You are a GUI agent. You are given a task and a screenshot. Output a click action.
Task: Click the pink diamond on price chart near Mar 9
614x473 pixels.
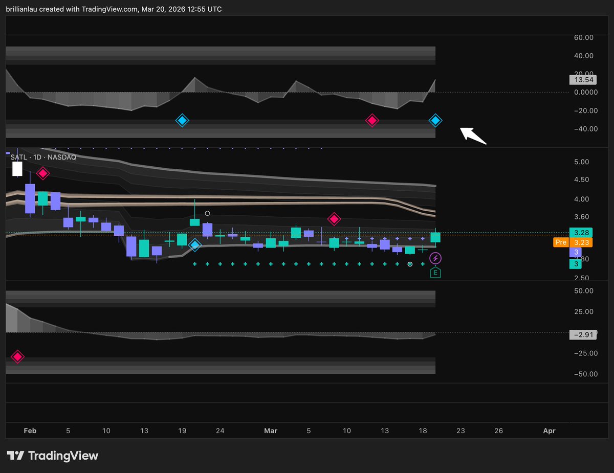(x=334, y=219)
